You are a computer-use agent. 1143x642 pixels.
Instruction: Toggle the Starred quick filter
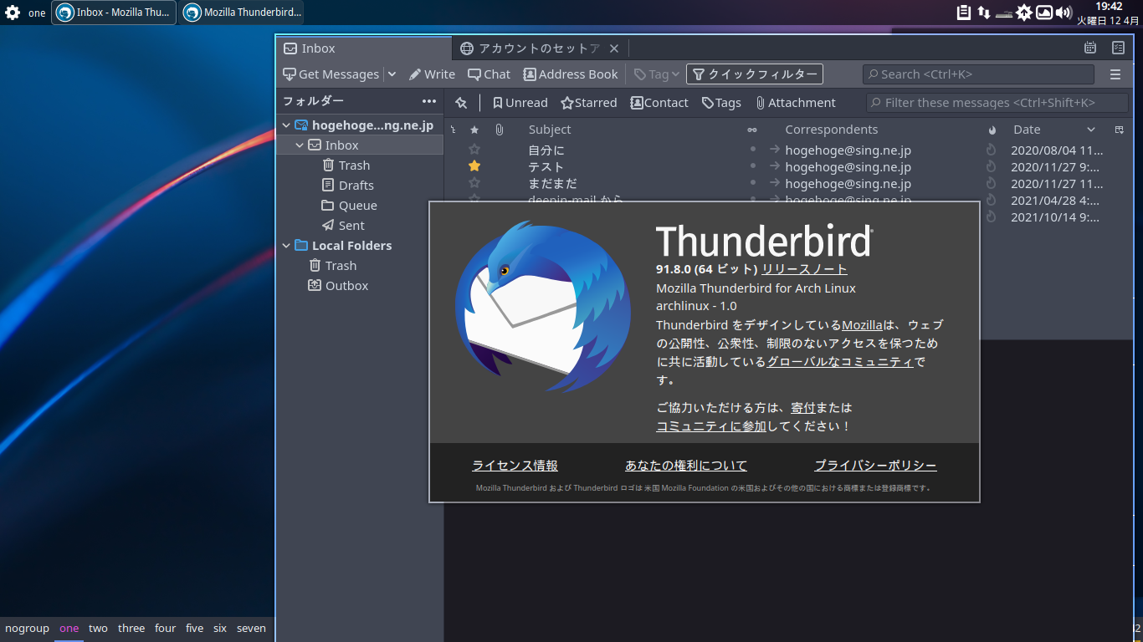tap(589, 103)
